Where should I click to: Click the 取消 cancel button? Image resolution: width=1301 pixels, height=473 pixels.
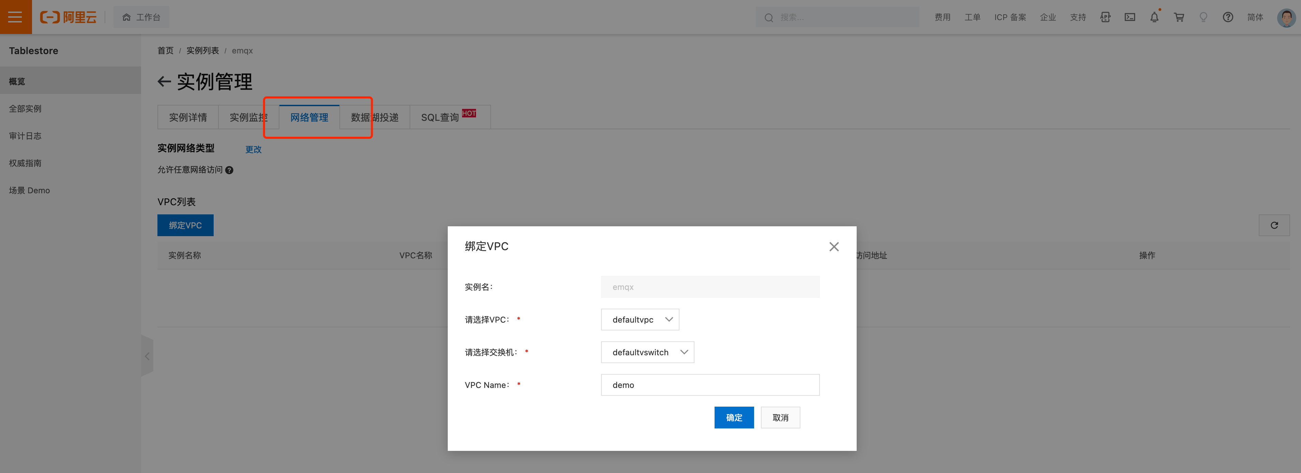click(x=780, y=418)
